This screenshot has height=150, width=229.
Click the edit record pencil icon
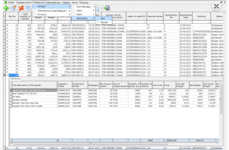pos(13,8)
